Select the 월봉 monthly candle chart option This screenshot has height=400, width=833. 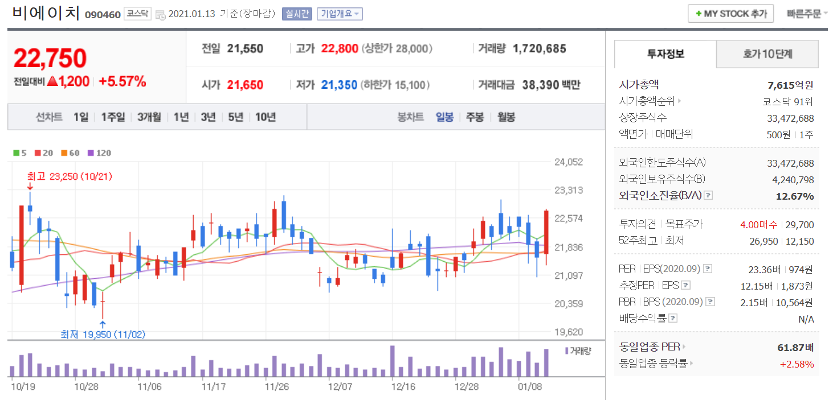pyautogui.click(x=506, y=117)
